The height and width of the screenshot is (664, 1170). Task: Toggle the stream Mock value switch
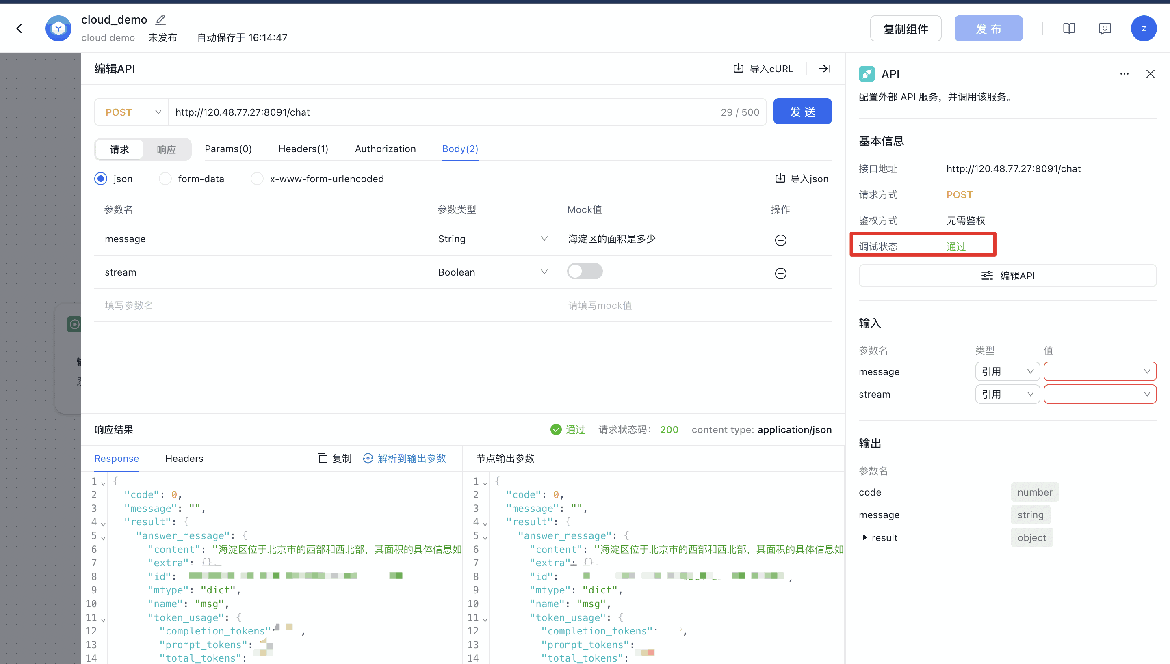coord(585,272)
